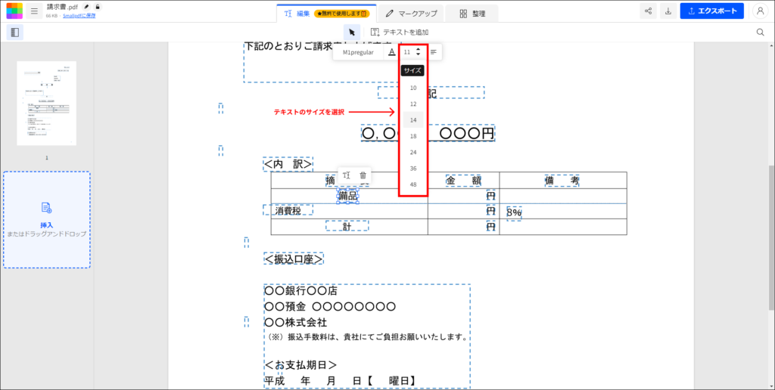Click the vertical scrollbar thumb
775x390 pixels.
pos(771,237)
